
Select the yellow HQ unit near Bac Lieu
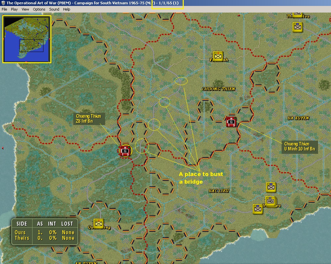[x=270, y=201]
